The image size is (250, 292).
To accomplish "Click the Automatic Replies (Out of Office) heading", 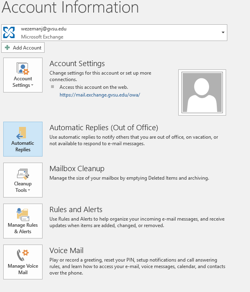I will click(104, 128).
